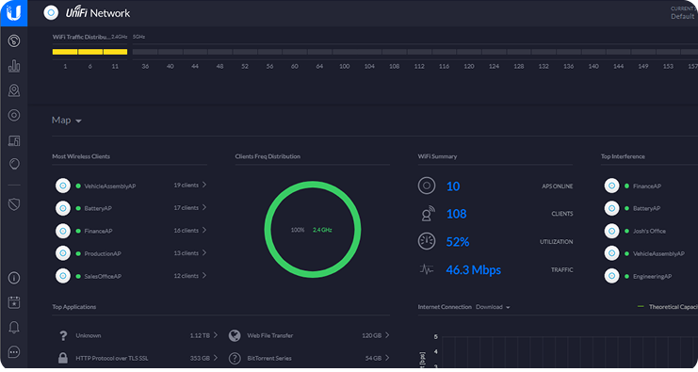The width and height of the screenshot is (698, 372).
Task: Click the SalesOfficeAP name link
Action: click(103, 276)
